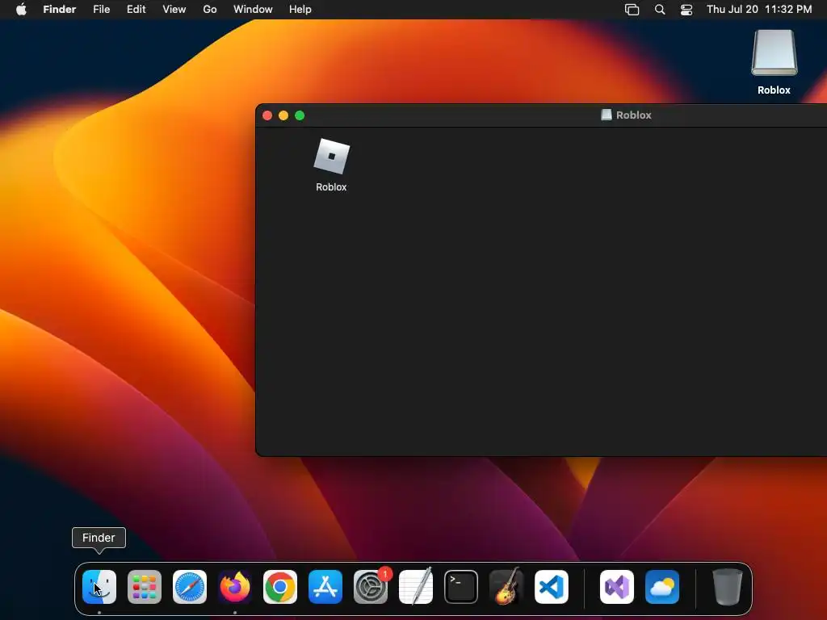Open purple Visual Studio from the Dock
The height and width of the screenshot is (620, 827).
[x=617, y=587]
